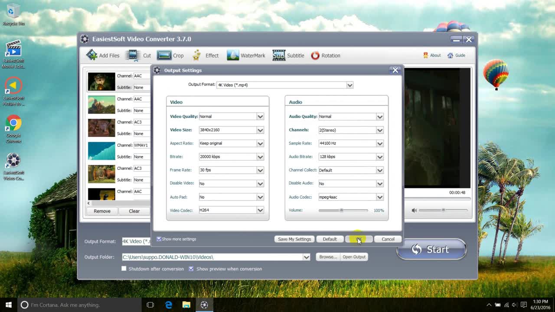Screen dimensions: 555x312
Task: Click the Save My Settings button
Action: click(294, 239)
